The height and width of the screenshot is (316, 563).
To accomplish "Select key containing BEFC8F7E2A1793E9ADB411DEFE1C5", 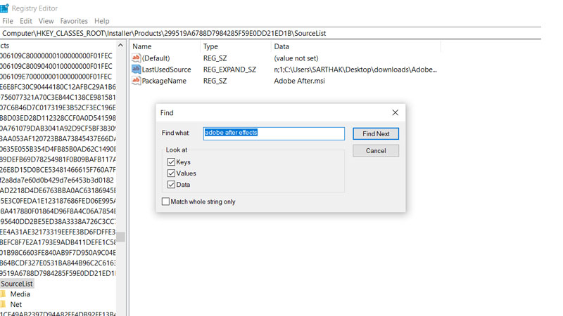I will 58,242.
